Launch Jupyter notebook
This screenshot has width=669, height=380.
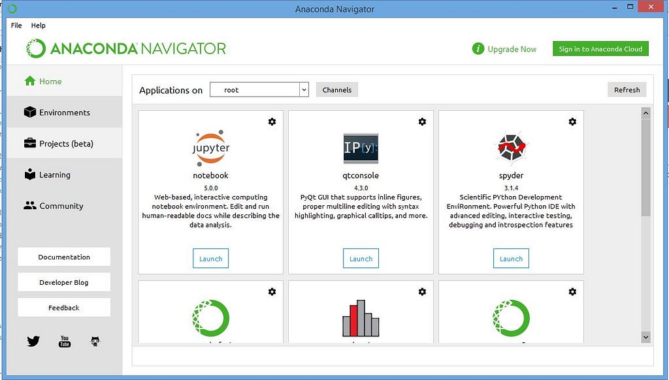211,258
